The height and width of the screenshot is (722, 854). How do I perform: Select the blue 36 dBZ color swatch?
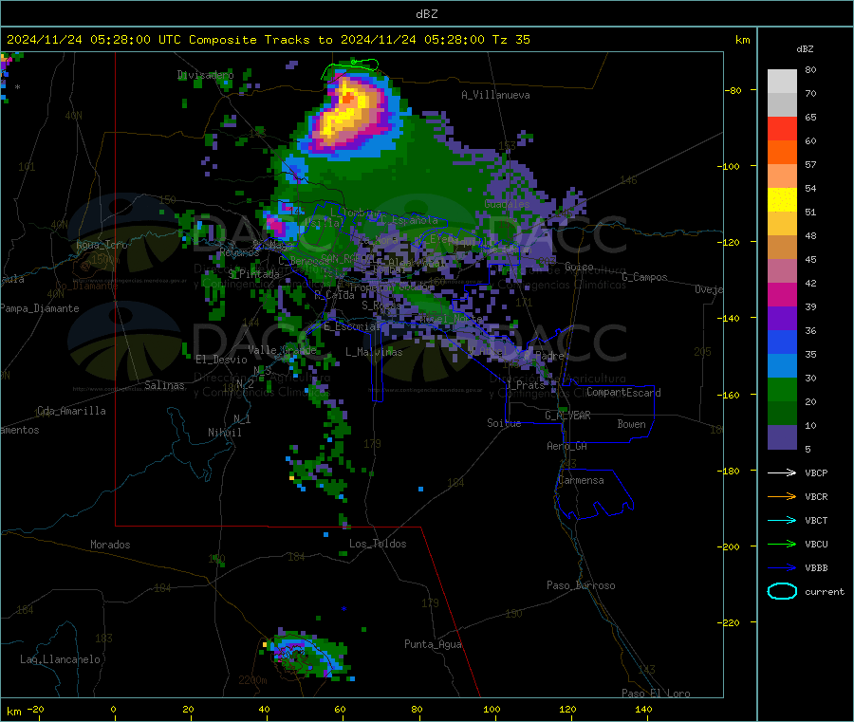click(x=782, y=342)
